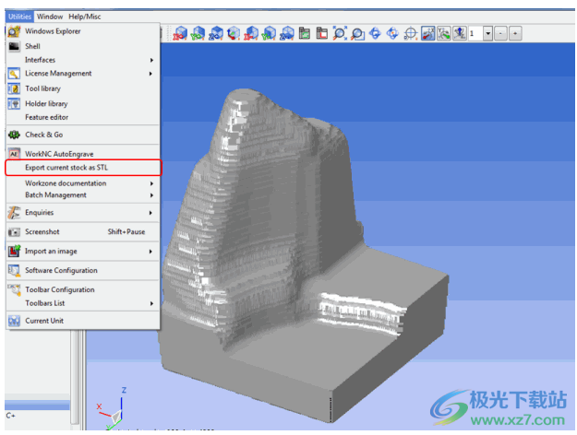
Task: Click the Windows Explorer icon
Action: point(14,31)
